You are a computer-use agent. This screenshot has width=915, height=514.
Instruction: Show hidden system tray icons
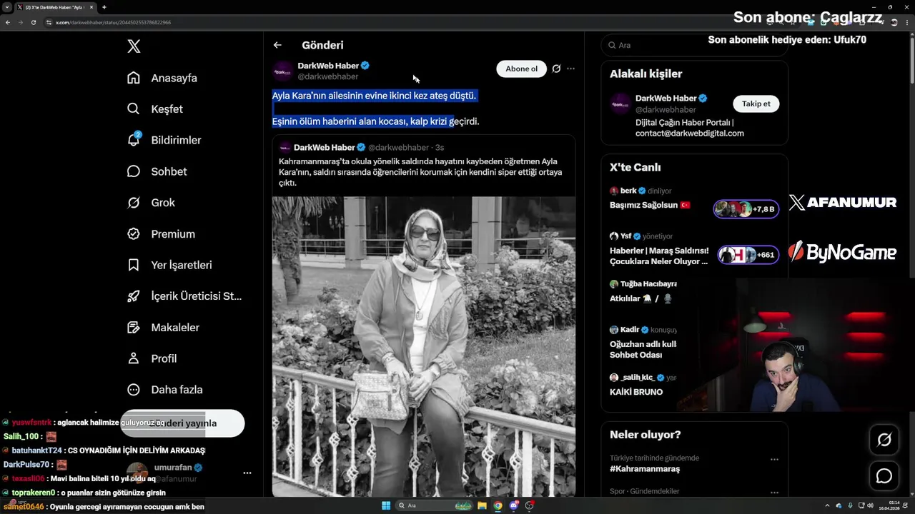(x=828, y=505)
